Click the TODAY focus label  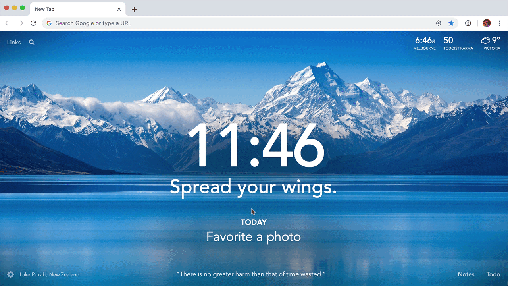coord(254,222)
